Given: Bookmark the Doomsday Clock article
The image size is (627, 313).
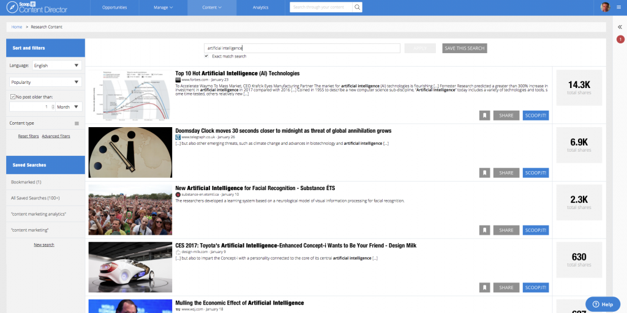Looking at the screenshot, I should pos(484,173).
